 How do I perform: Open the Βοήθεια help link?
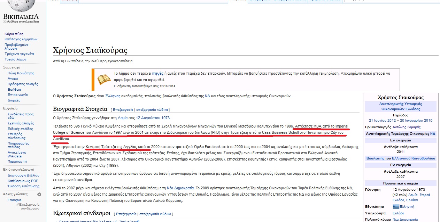pos(14,89)
